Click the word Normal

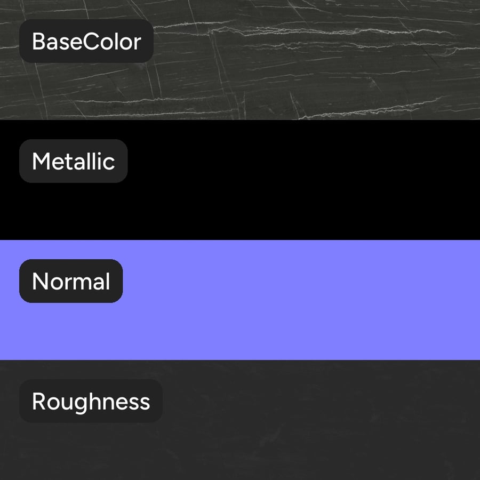[x=71, y=281]
